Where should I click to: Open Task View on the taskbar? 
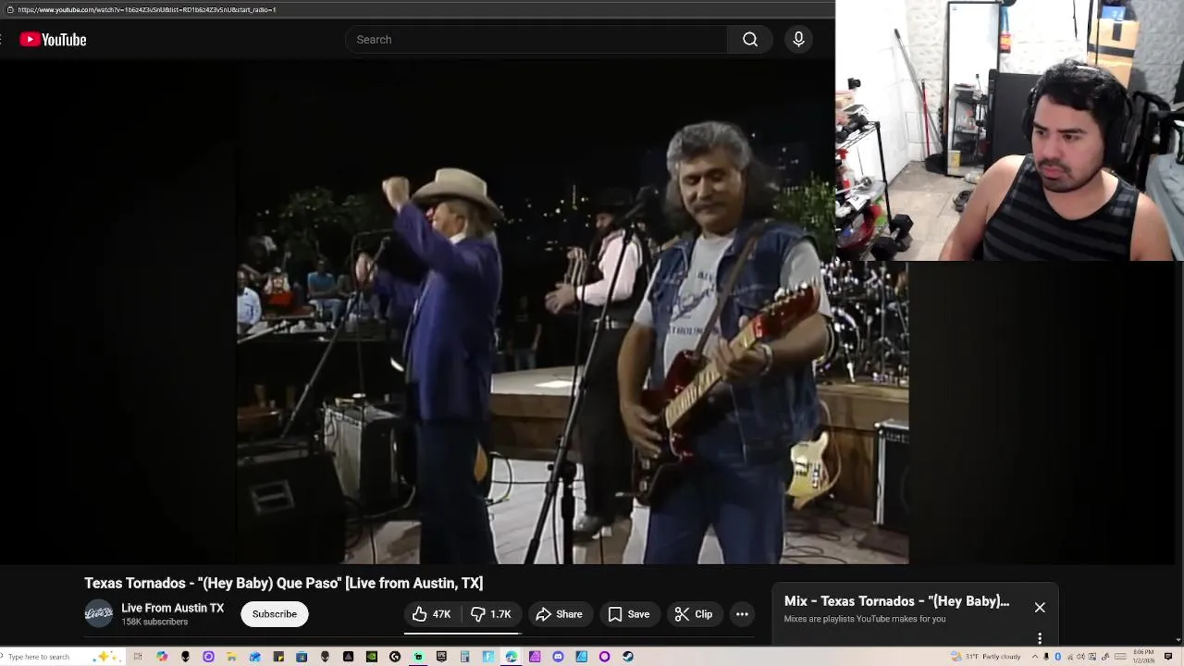[138, 657]
